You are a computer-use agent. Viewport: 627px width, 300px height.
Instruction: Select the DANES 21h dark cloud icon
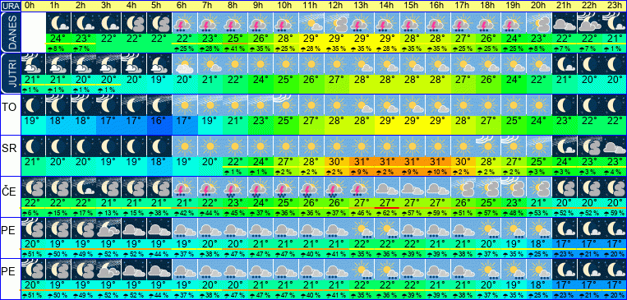tap(565, 23)
